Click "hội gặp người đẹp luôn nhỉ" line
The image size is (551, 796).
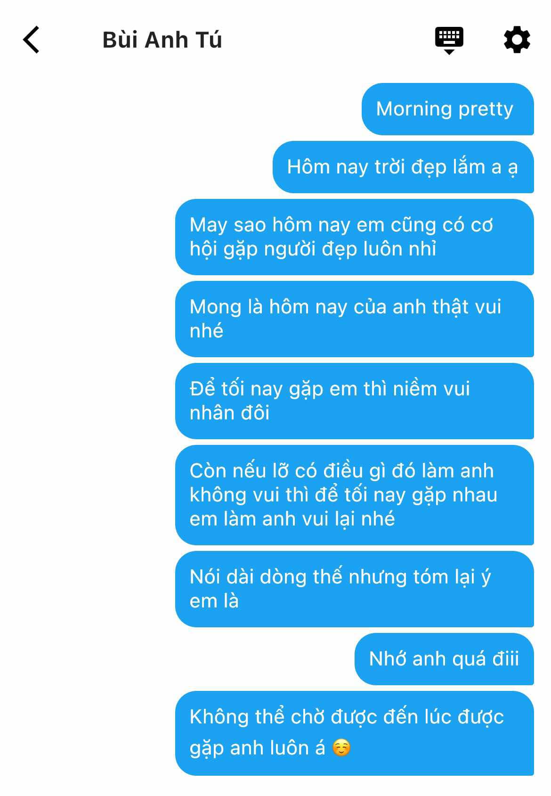coord(313,249)
